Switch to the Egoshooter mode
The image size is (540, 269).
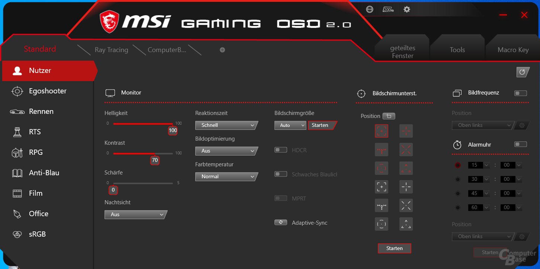[x=48, y=91]
